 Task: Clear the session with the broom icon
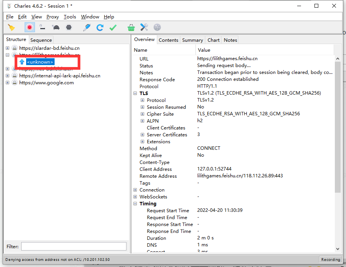(x=11, y=28)
